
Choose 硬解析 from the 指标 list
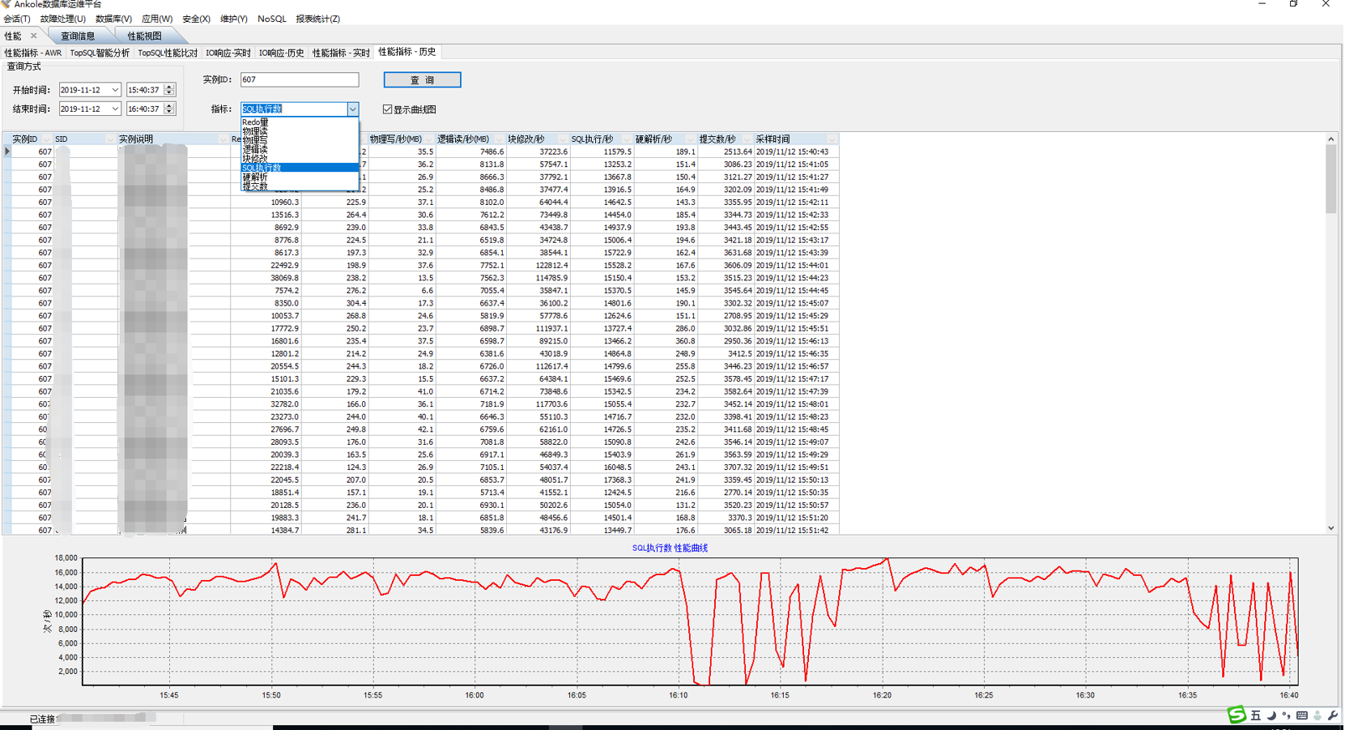pos(300,177)
